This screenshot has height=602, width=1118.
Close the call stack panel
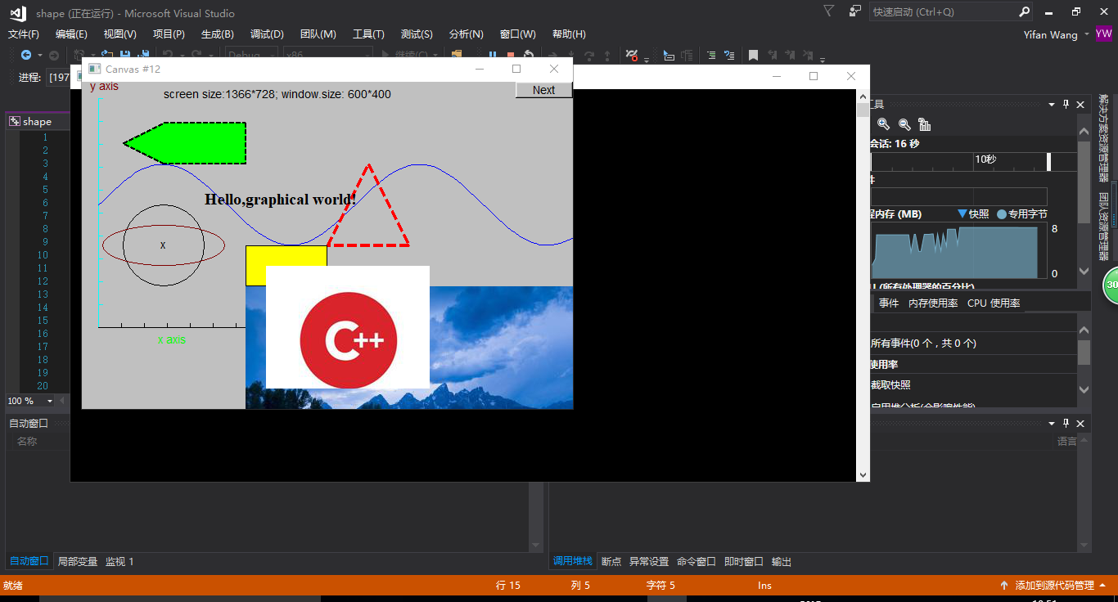tap(1080, 424)
